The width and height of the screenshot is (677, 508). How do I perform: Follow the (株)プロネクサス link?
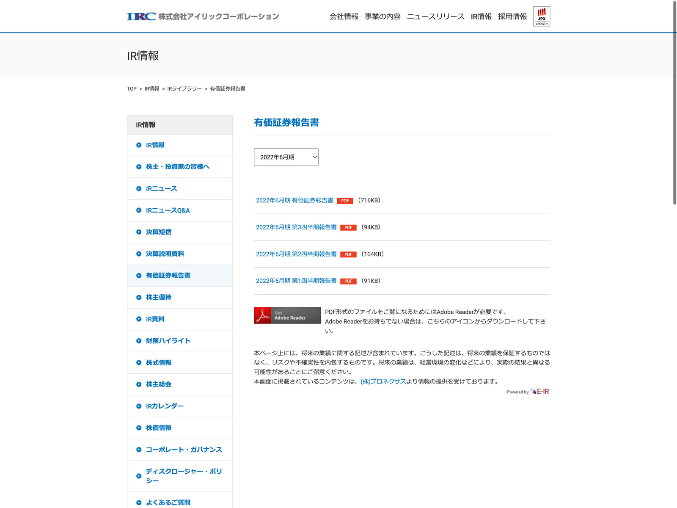click(383, 381)
